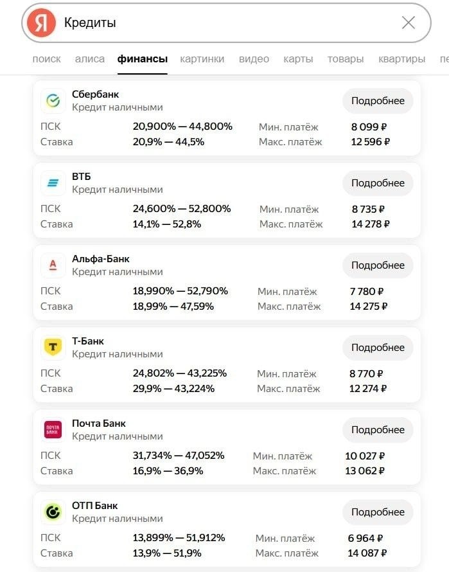Click the ОТП Банк logo icon

coord(53,512)
